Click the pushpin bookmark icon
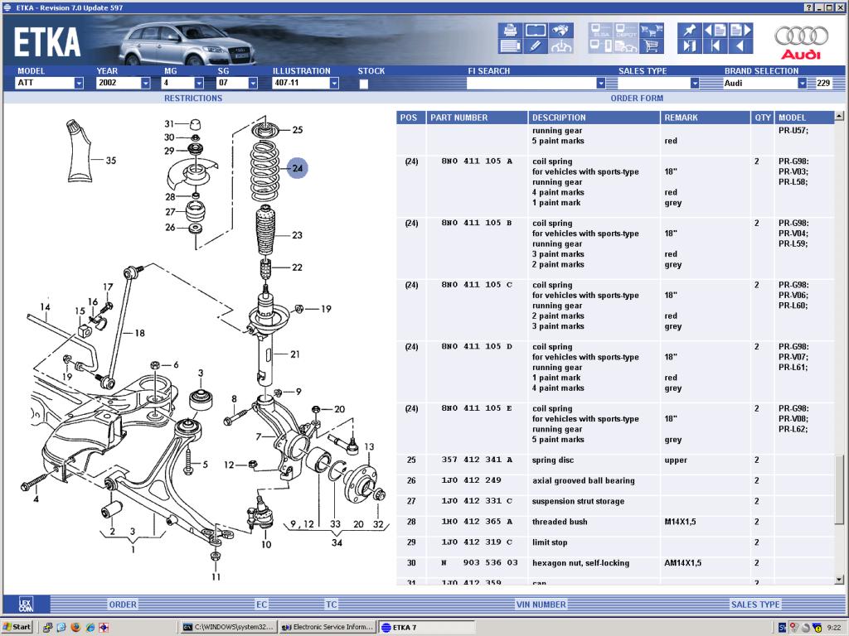Viewport: 849px width, 636px height. 689,31
